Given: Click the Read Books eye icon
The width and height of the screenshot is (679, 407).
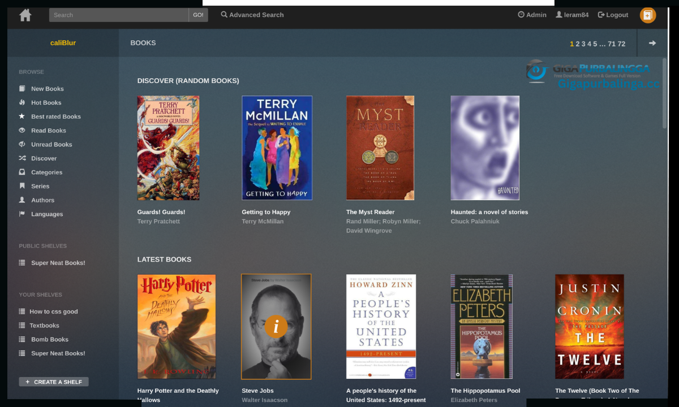Looking at the screenshot, I should (22, 131).
